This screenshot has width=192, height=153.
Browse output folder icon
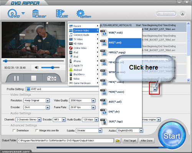tap(118, 141)
